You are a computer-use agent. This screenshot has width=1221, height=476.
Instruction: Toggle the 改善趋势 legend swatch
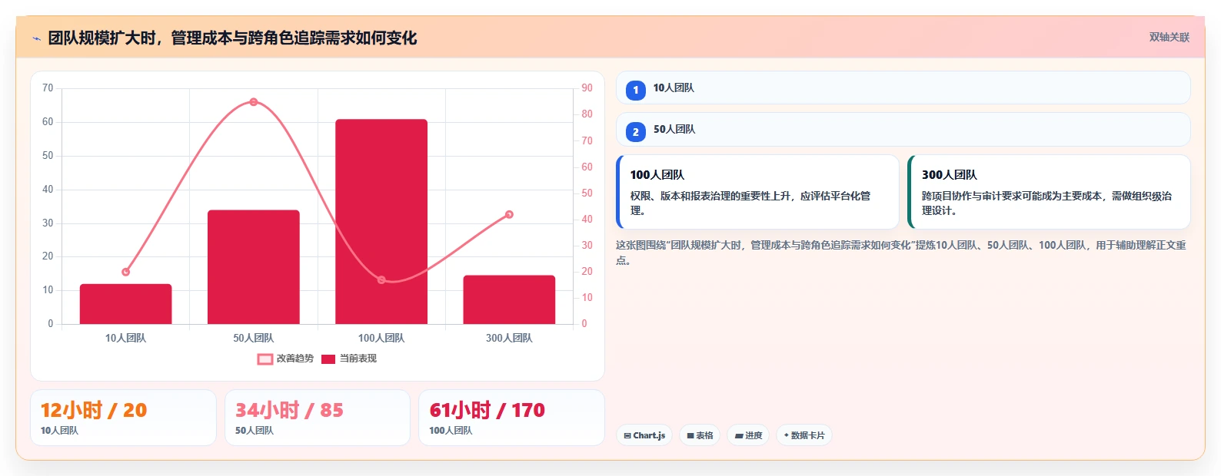click(265, 359)
